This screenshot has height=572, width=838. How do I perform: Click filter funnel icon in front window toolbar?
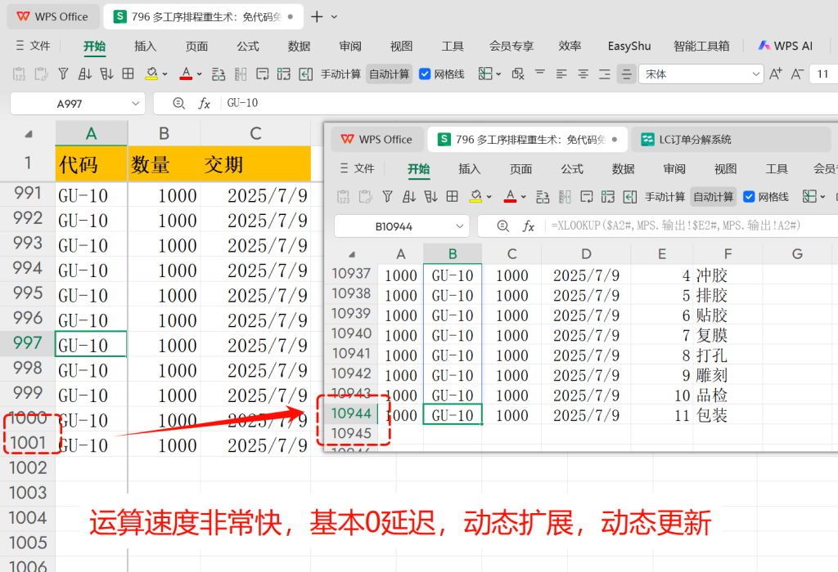[x=387, y=196]
